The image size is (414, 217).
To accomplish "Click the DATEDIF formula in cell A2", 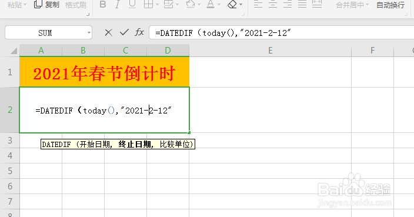I will click(x=103, y=110).
